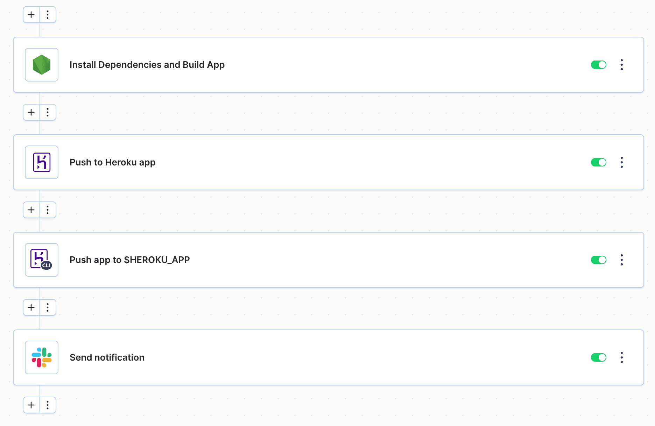Disable the Send notification action
Screen dimensions: 655x426
click(599, 357)
